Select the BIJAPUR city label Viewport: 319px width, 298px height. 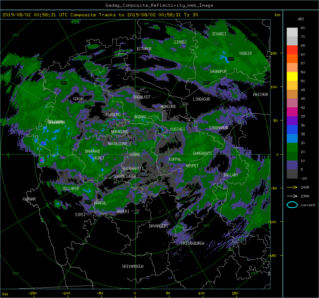click(x=144, y=49)
